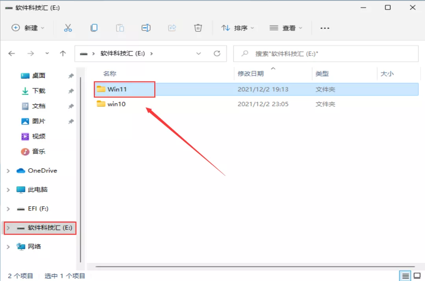The height and width of the screenshot is (281, 425).
Task: Click the win10 folder icon
Action: [101, 104]
